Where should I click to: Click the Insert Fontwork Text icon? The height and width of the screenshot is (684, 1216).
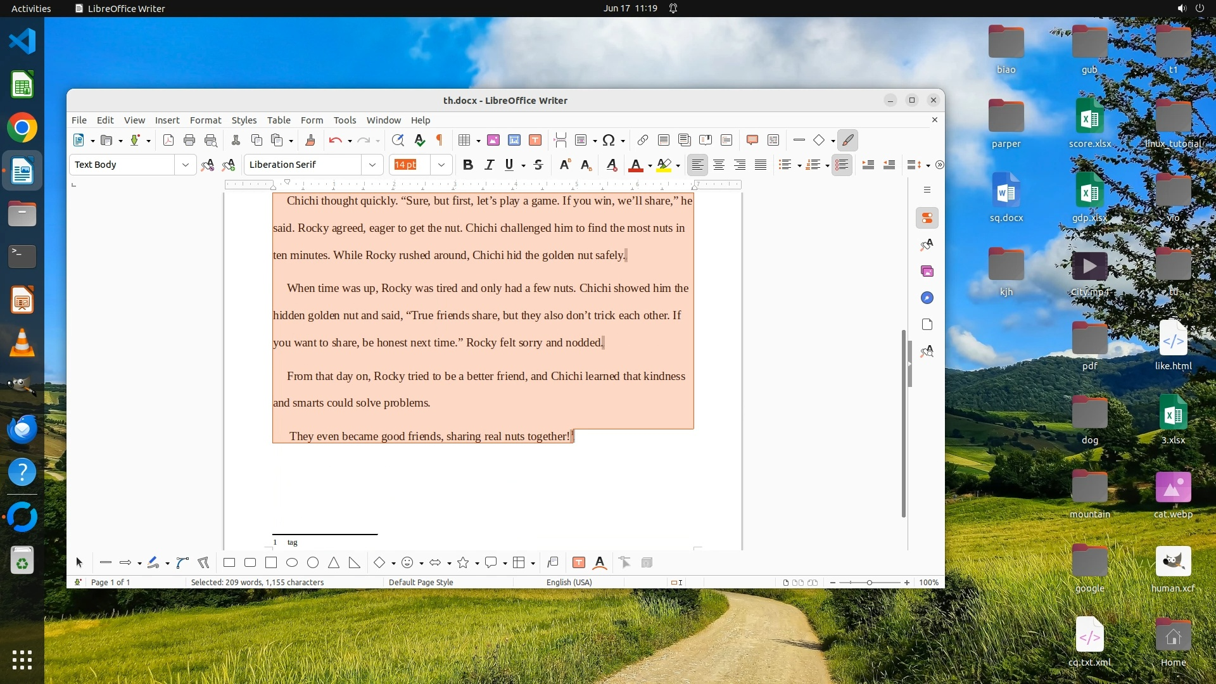click(600, 563)
